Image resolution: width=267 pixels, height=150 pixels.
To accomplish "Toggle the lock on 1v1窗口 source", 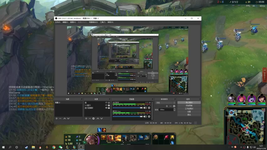I will [109, 105].
